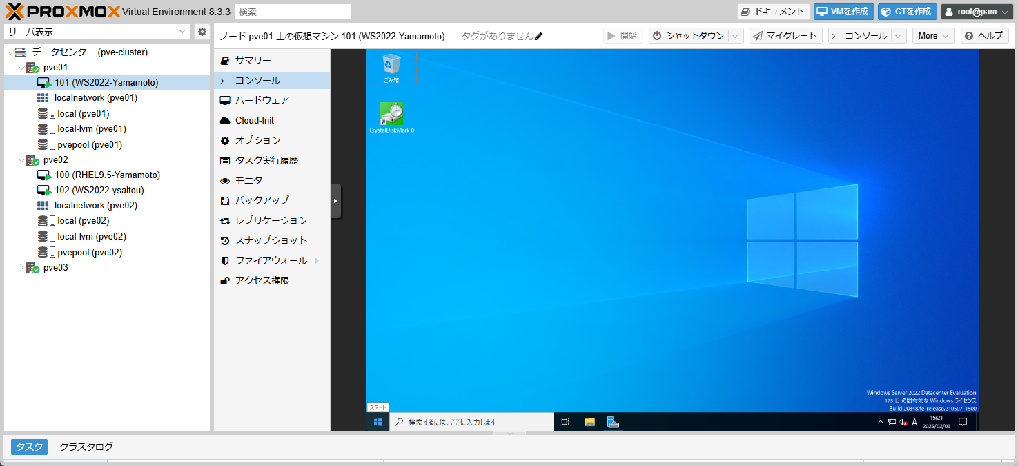Click the Task View icon in taskbar
This screenshot has height=466, width=1018.
565,422
